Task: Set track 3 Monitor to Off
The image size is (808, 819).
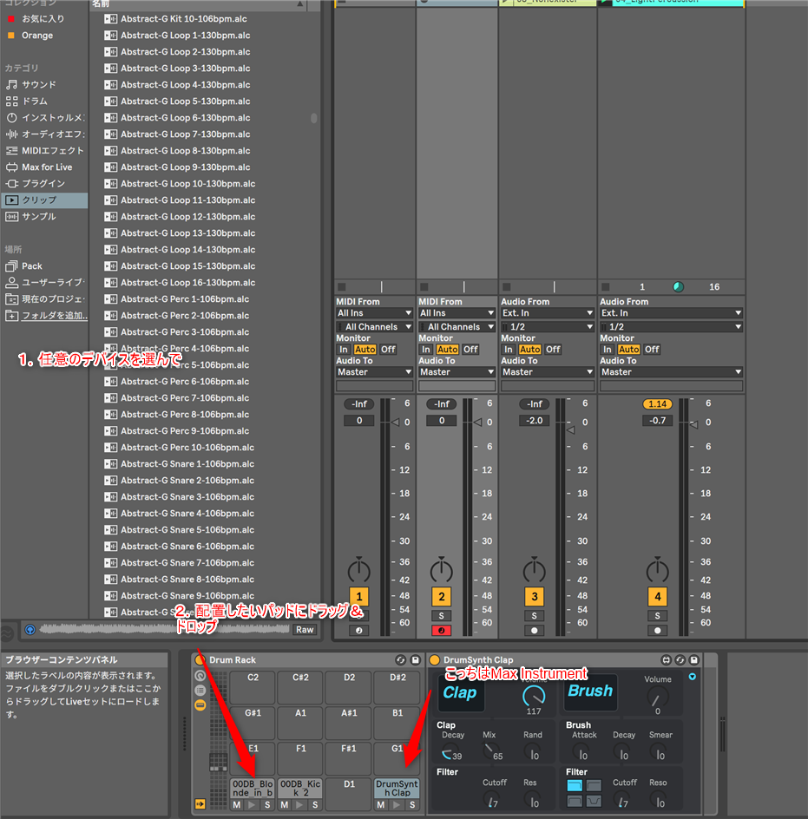Action: click(553, 350)
